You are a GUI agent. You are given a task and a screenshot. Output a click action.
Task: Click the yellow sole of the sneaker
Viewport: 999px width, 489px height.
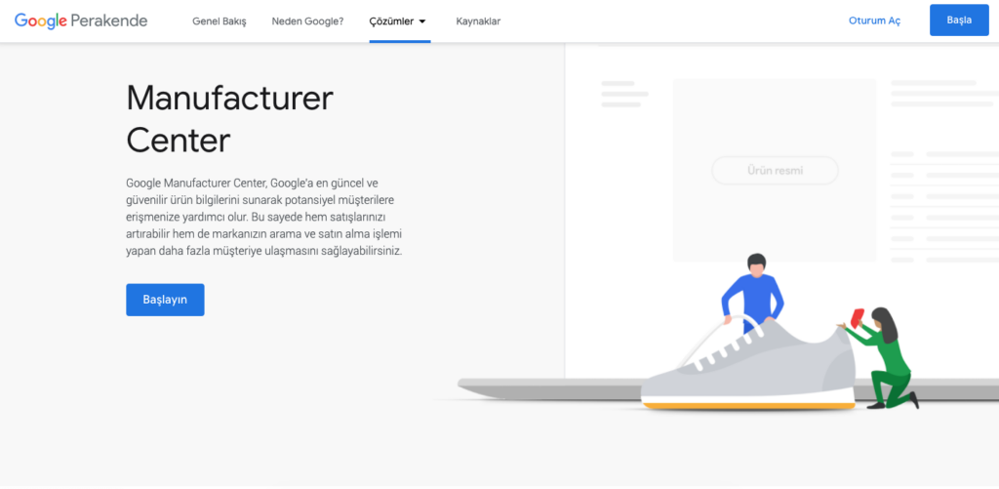(x=748, y=406)
